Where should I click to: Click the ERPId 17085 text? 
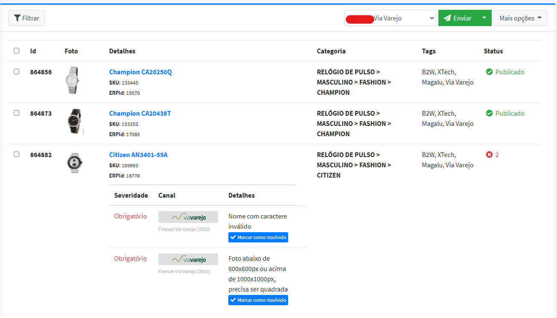[125, 134]
